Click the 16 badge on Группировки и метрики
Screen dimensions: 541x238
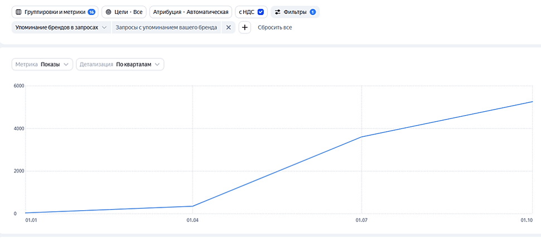(x=91, y=12)
